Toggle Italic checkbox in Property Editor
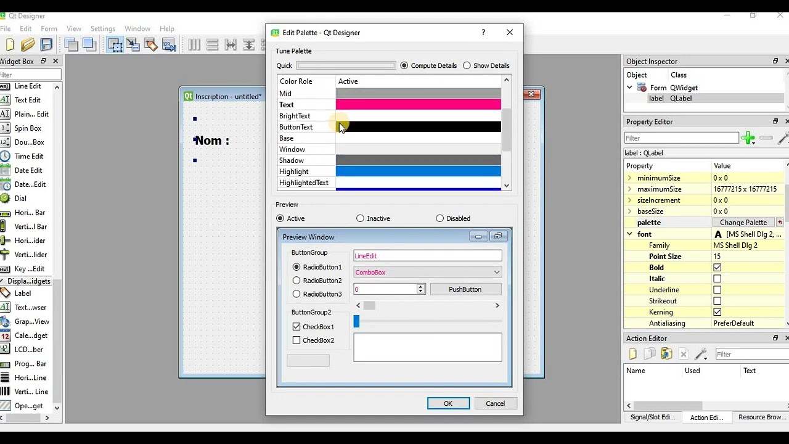Viewport: 789px width, 444px height. pos(717,279)
